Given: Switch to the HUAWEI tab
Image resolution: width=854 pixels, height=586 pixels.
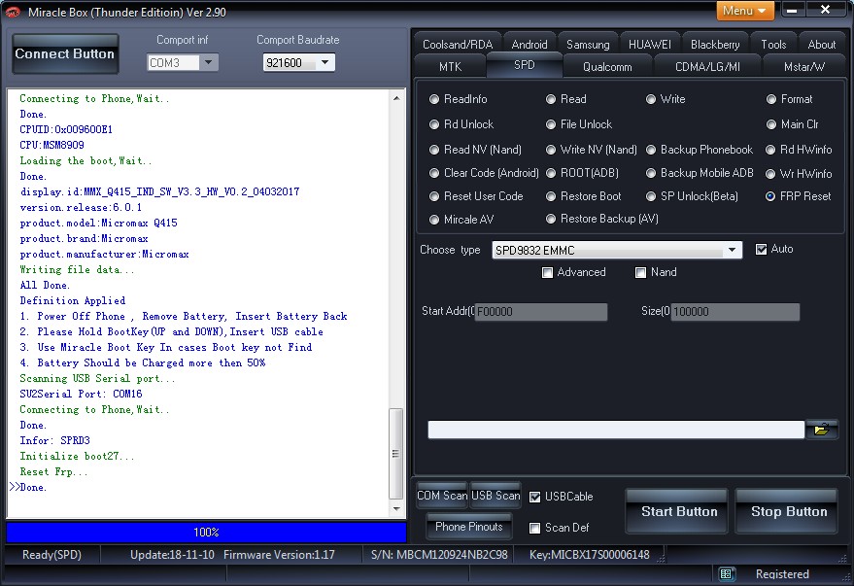Looking at the screenshot, I should coord(650,44).
